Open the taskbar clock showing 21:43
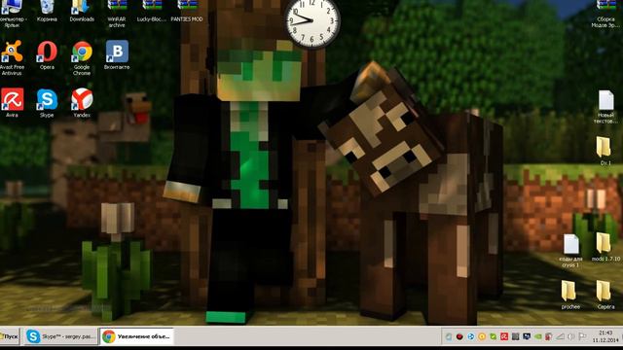 (x=605, y=336)
